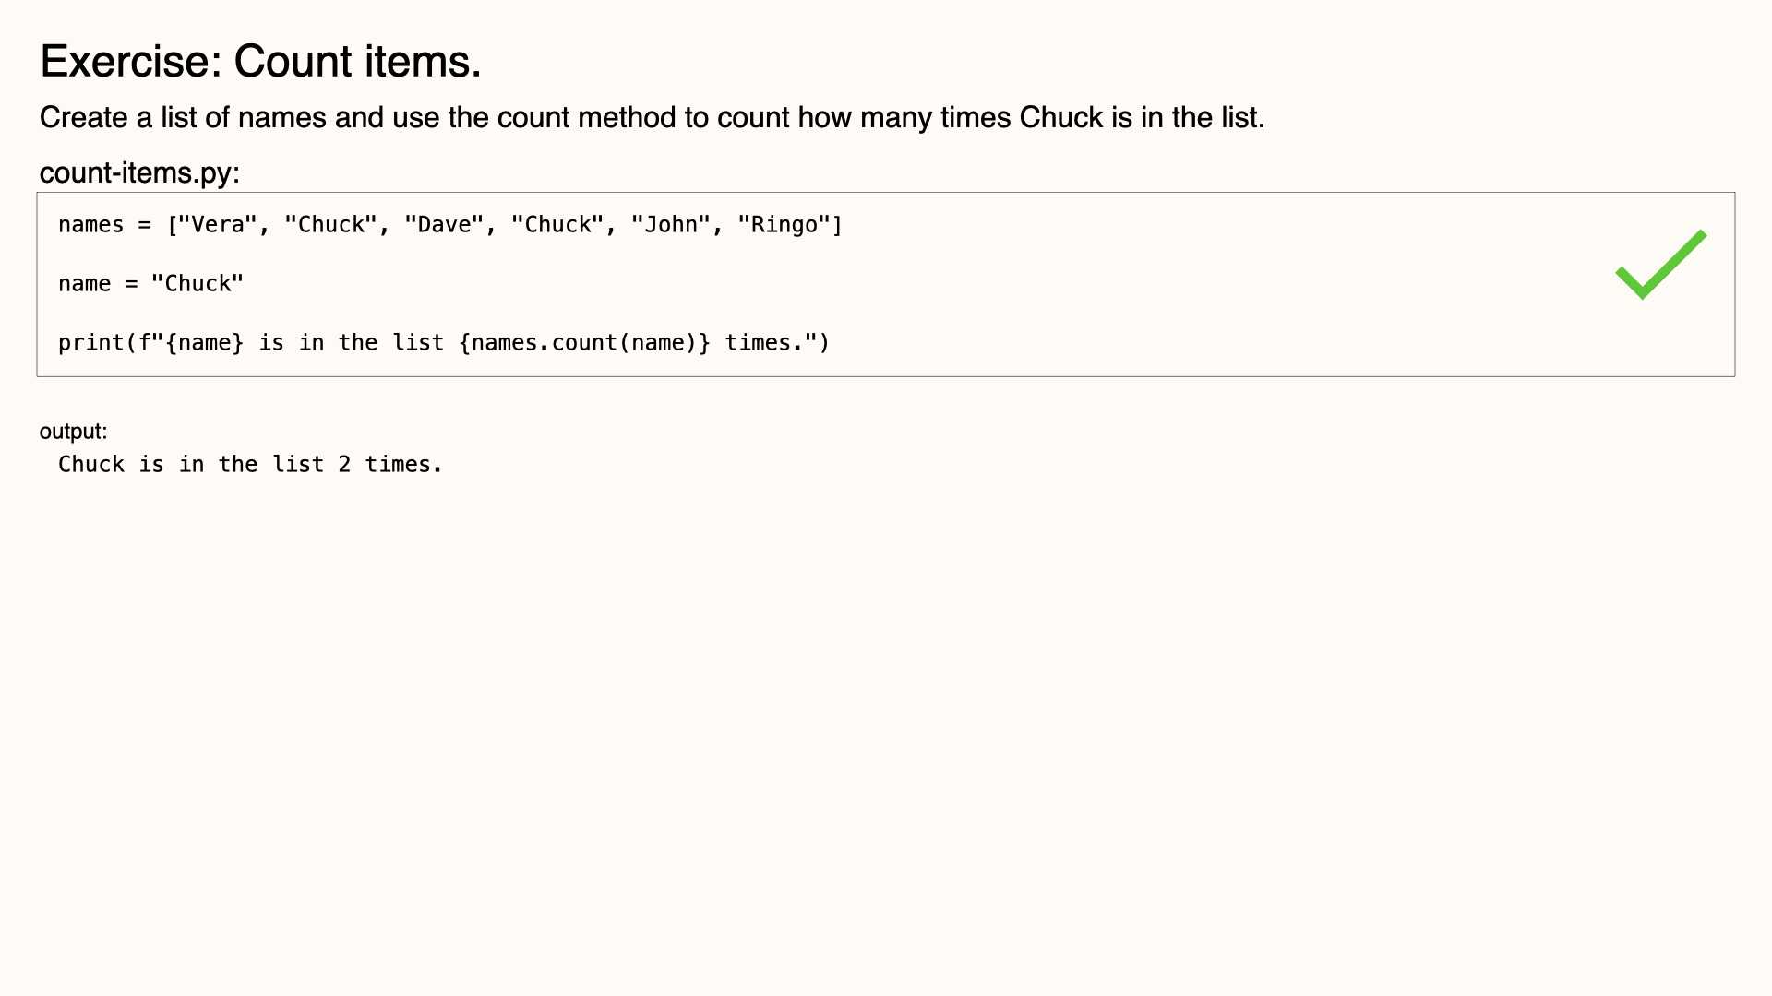Click the count-items.py filename label

pyautogui.click(x=139, y=172)
